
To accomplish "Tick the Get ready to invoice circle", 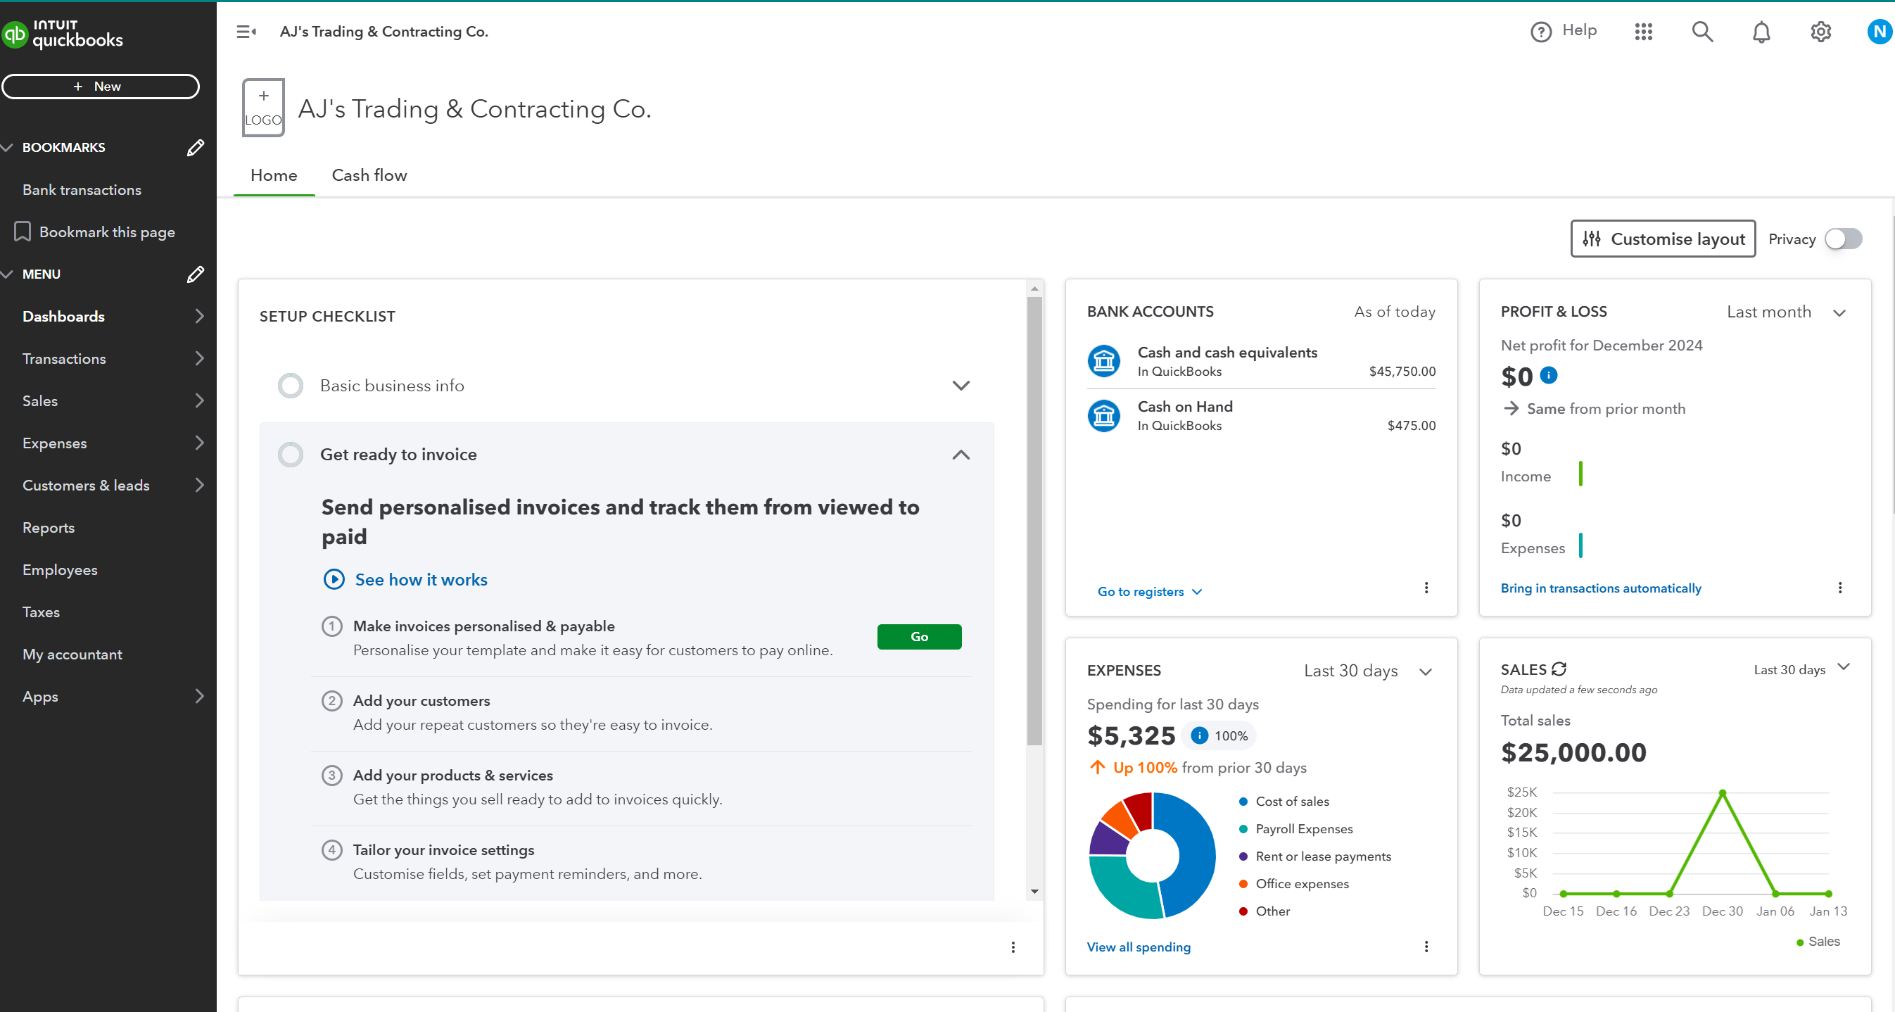I will click(x=291, y=455).
